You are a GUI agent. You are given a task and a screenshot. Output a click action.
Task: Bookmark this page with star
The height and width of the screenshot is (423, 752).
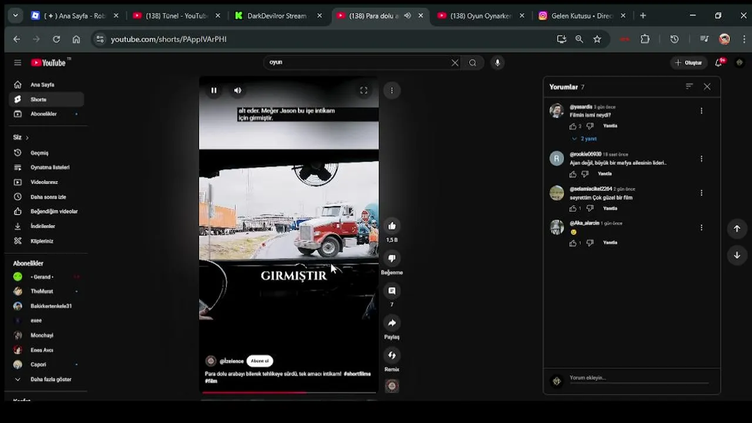click(597, 39)
